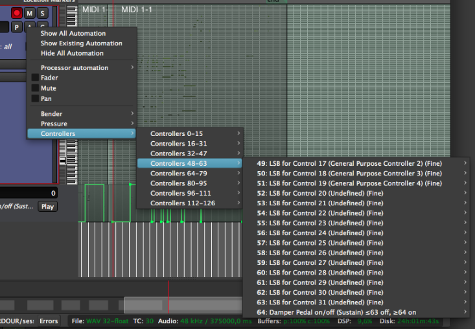The image size is (475, 329).
Task: Enable the Pan automation checkbox
Action: coord(35,98)
